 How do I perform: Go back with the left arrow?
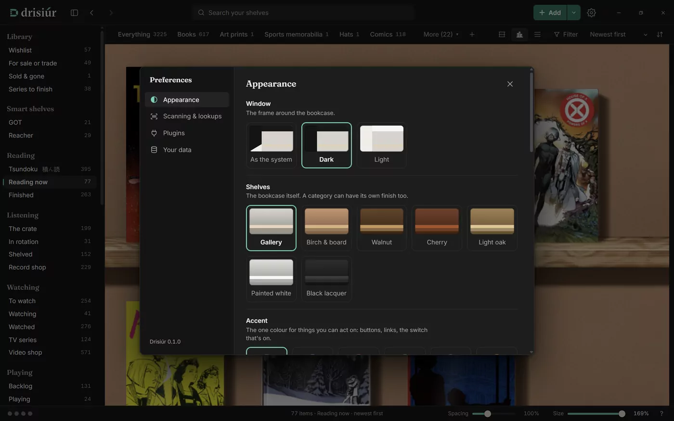coord(91,13)
